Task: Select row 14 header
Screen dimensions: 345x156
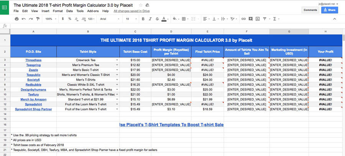Action: 5,114
